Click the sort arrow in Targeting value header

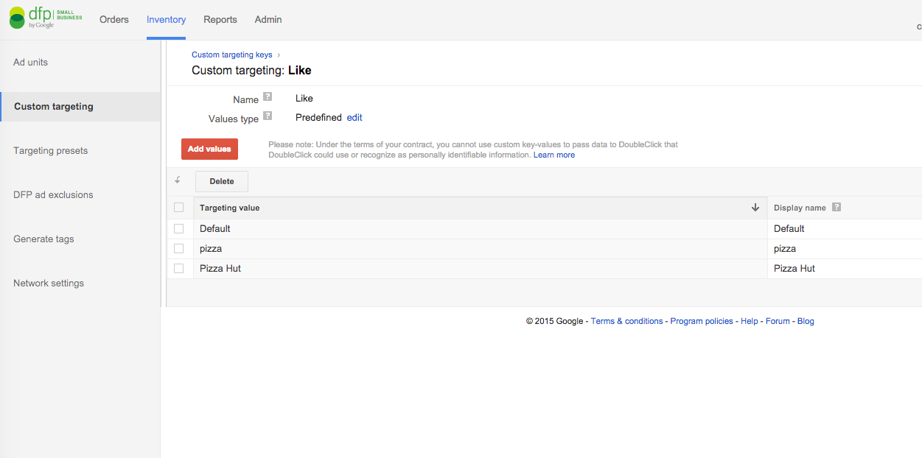pyautogui.click(x=755, y=208)
